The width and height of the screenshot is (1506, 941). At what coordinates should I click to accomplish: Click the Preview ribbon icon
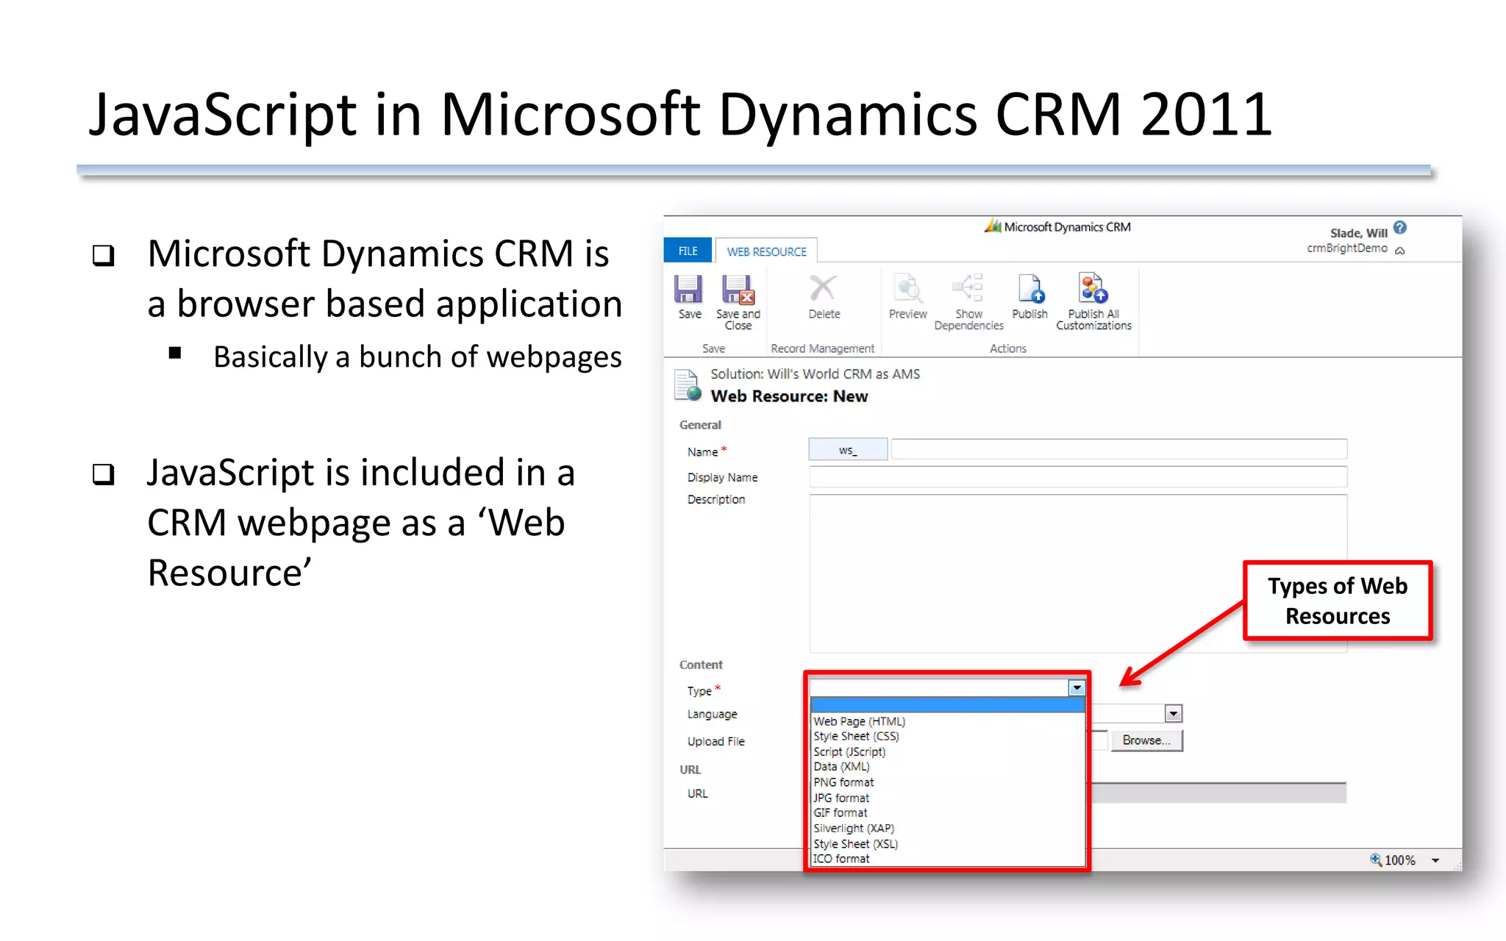(907, 289)
